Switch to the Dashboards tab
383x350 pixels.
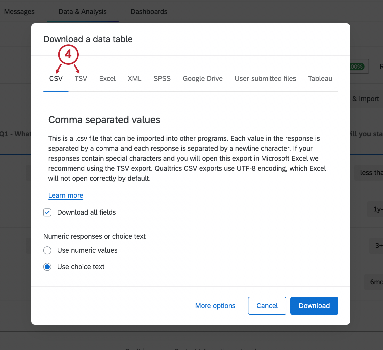149,12
